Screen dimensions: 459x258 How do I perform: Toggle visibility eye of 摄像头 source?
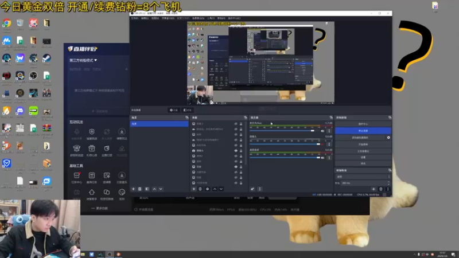[236, 151]
